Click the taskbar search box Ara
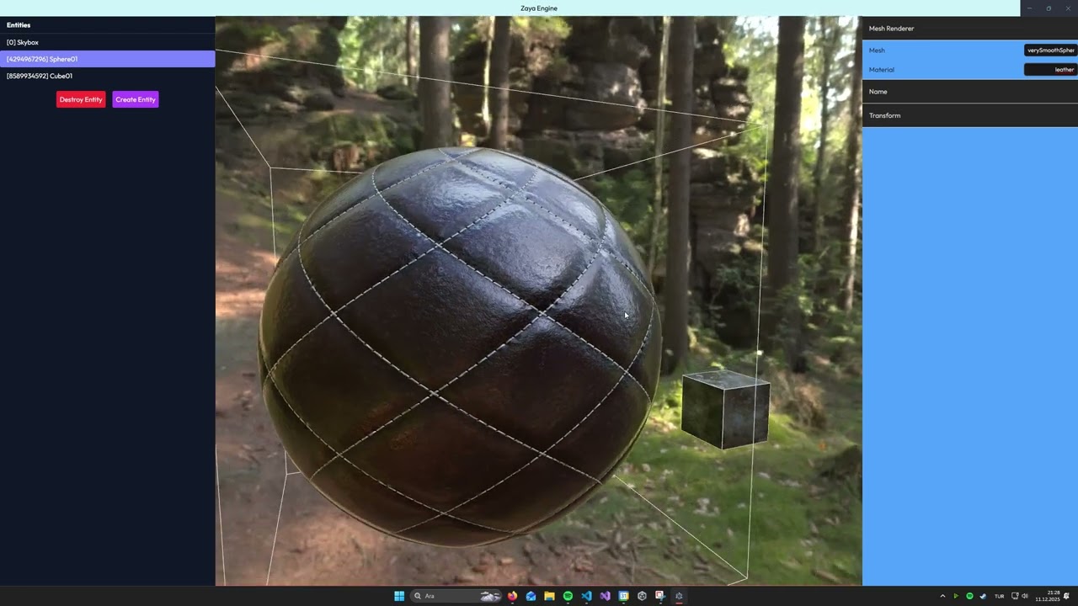The image size is (1078, 606). (x=456, y=596)
